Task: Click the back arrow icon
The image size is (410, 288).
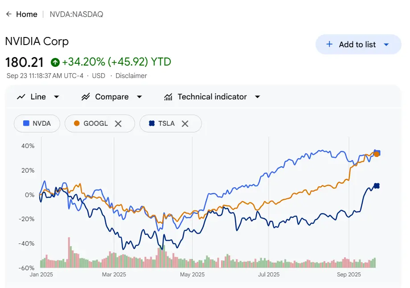Action: [x=8, y=14]
